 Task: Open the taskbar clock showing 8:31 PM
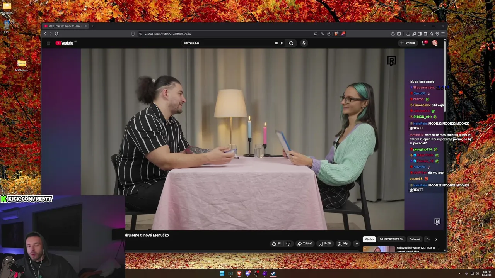coord(486,273)
